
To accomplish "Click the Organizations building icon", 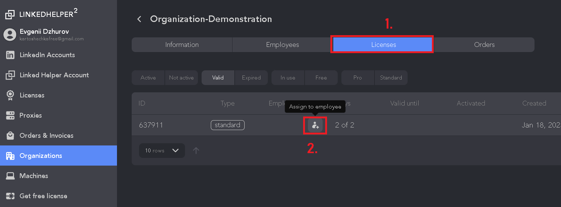I will [10, 156].
